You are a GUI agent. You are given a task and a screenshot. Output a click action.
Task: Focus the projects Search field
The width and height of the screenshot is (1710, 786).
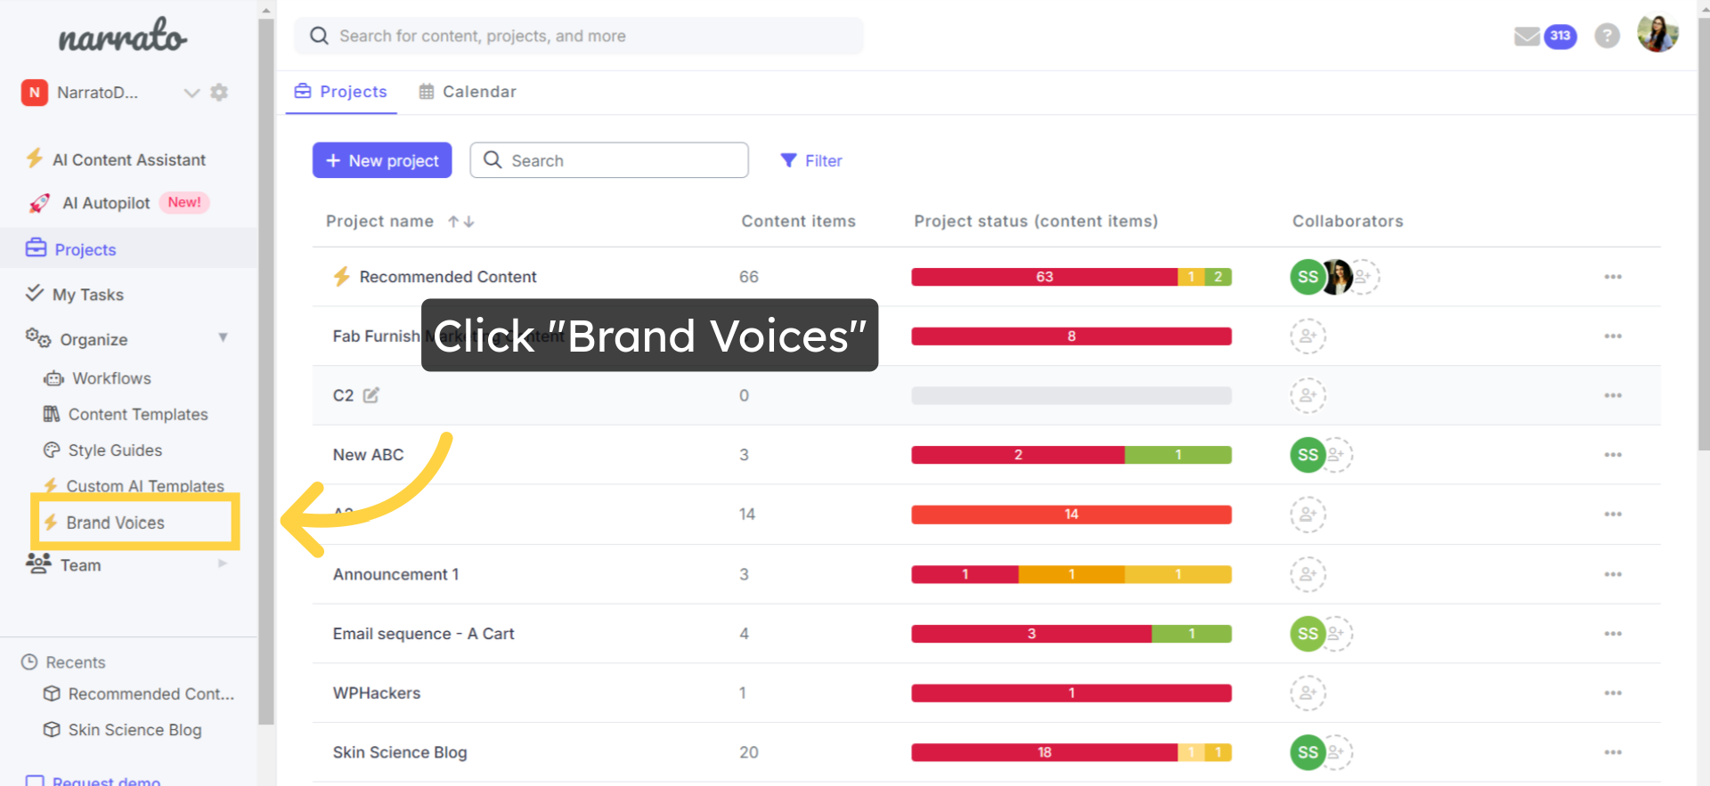point(609,160)
